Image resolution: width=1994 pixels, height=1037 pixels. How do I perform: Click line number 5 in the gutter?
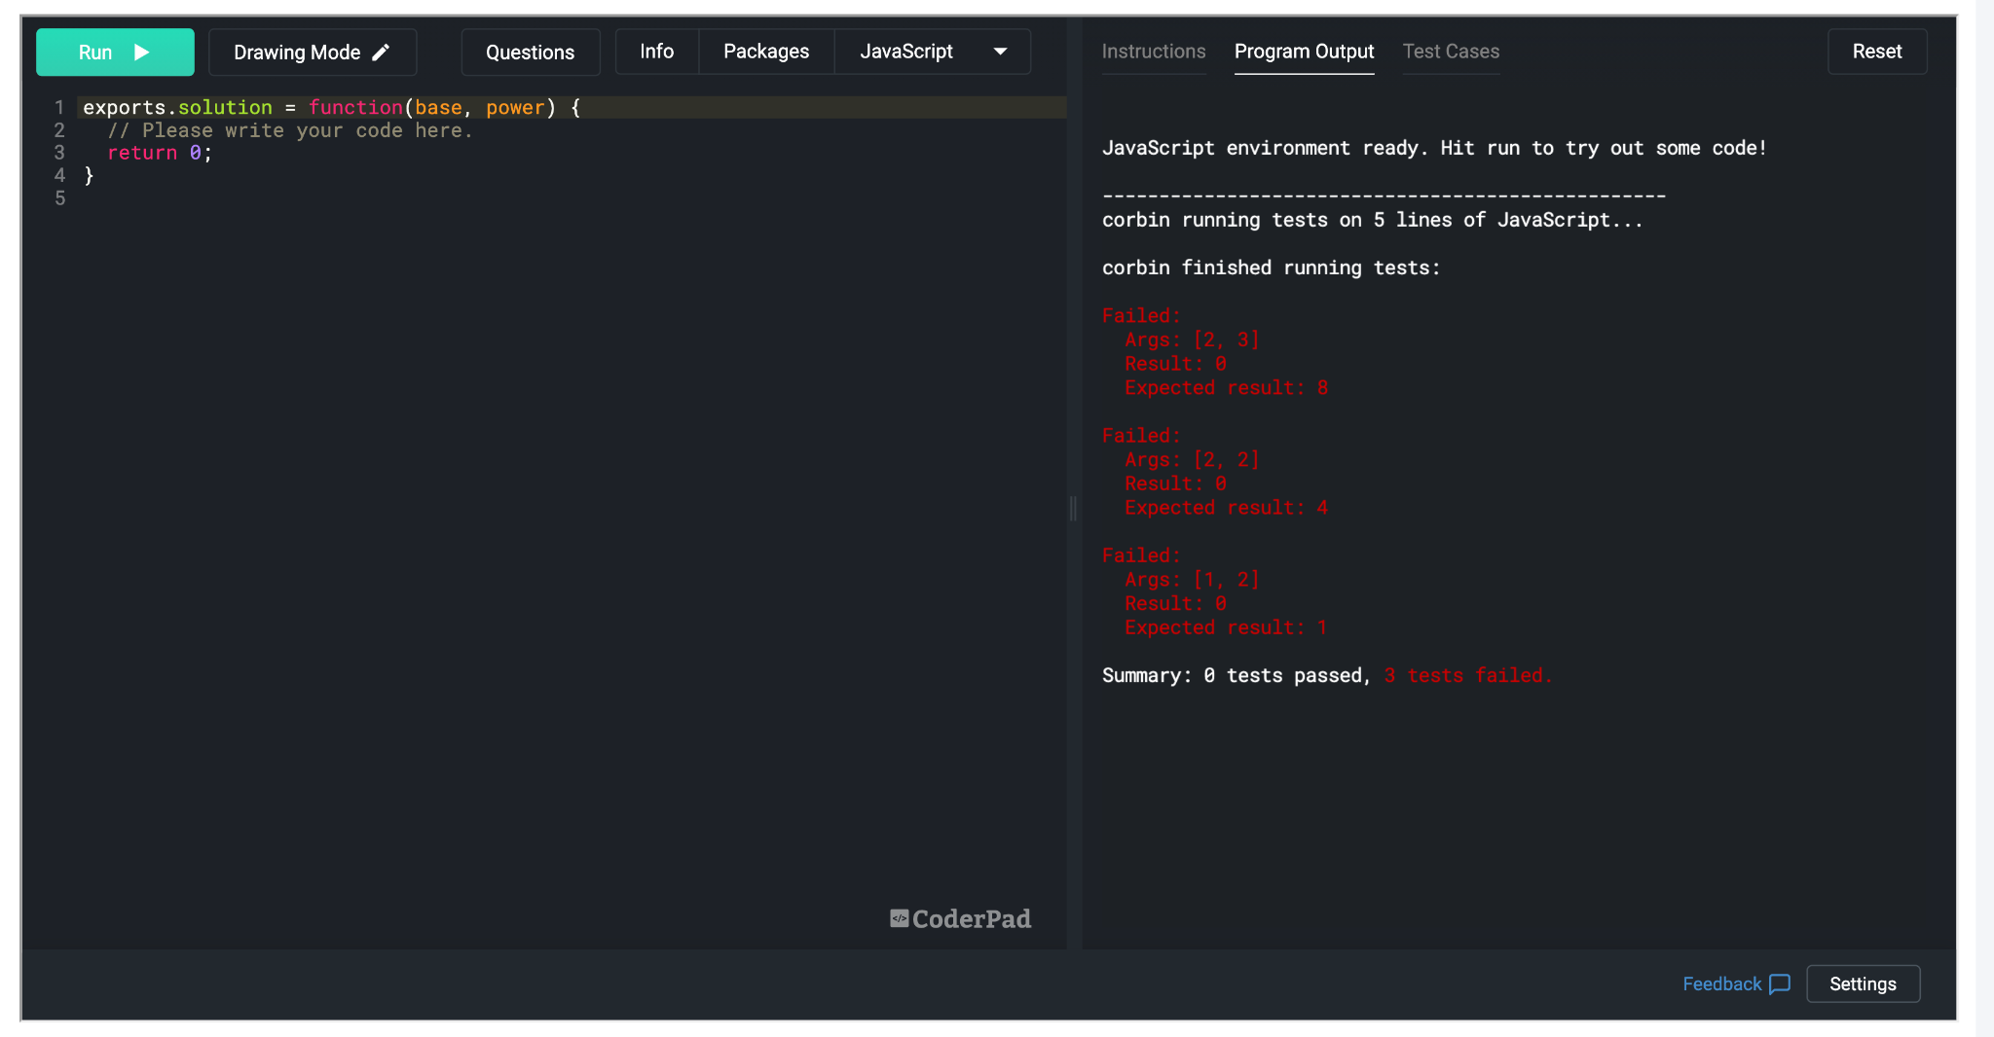coord(60,198)
